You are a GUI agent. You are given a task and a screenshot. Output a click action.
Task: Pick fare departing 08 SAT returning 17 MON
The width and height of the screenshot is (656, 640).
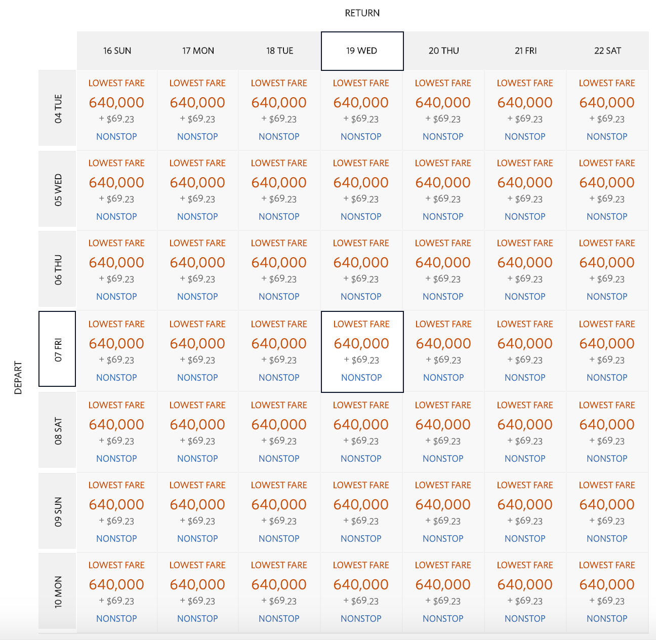197,431
